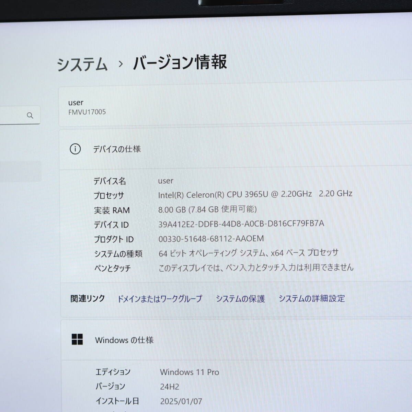Select the system type value 64 ビット
Viewport: 412px width, 412px height.
(249, 253)
